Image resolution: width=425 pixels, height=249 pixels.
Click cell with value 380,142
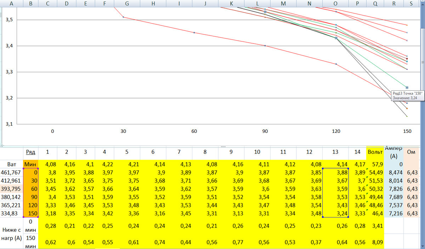pos(11,197)
